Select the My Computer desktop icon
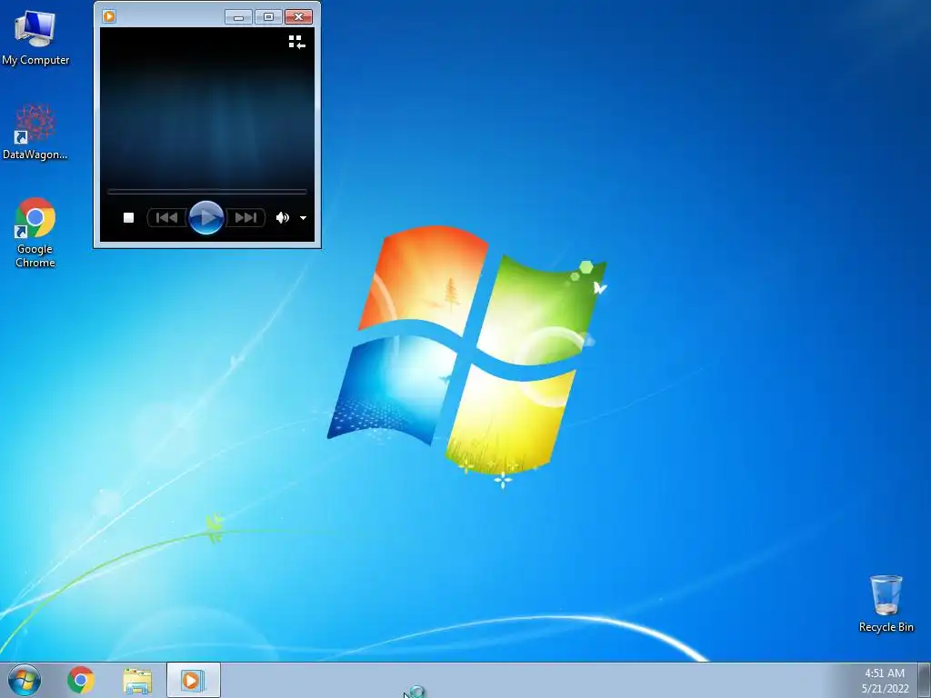This screenshot has height=698, width=931. tap(35, 37)
